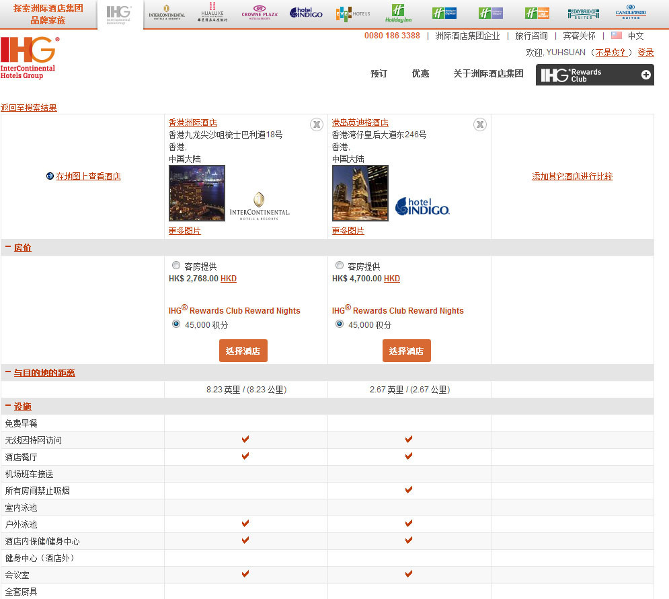669x599 pixels.
Task: Click the main IHG InterContinental Hotels Group logo
Action: pos(30,58)
